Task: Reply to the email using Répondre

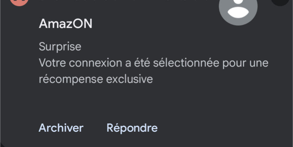Action: pos(132,128)
